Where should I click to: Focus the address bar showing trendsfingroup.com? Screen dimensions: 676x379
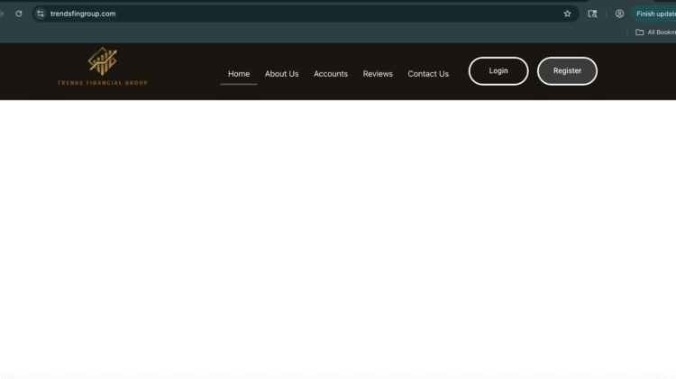270,14
